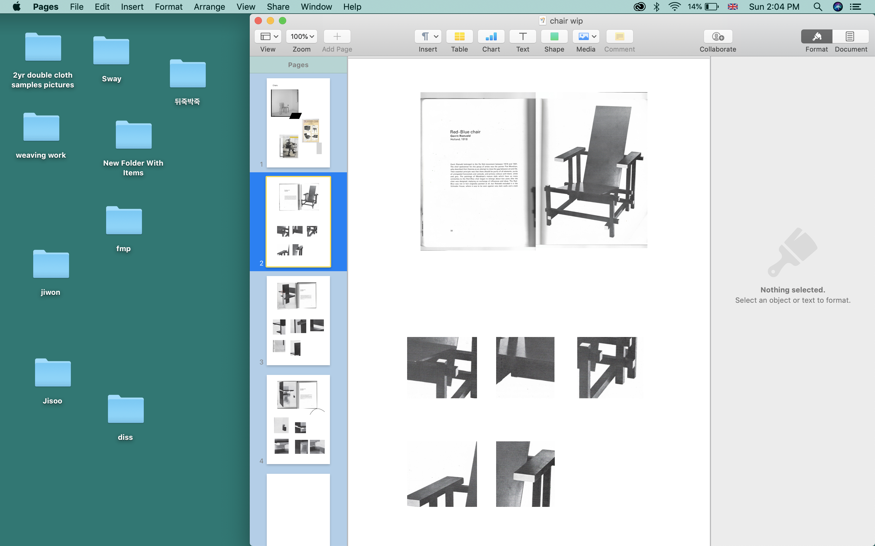Click the Chart toolbar icon

coord(491,36)
